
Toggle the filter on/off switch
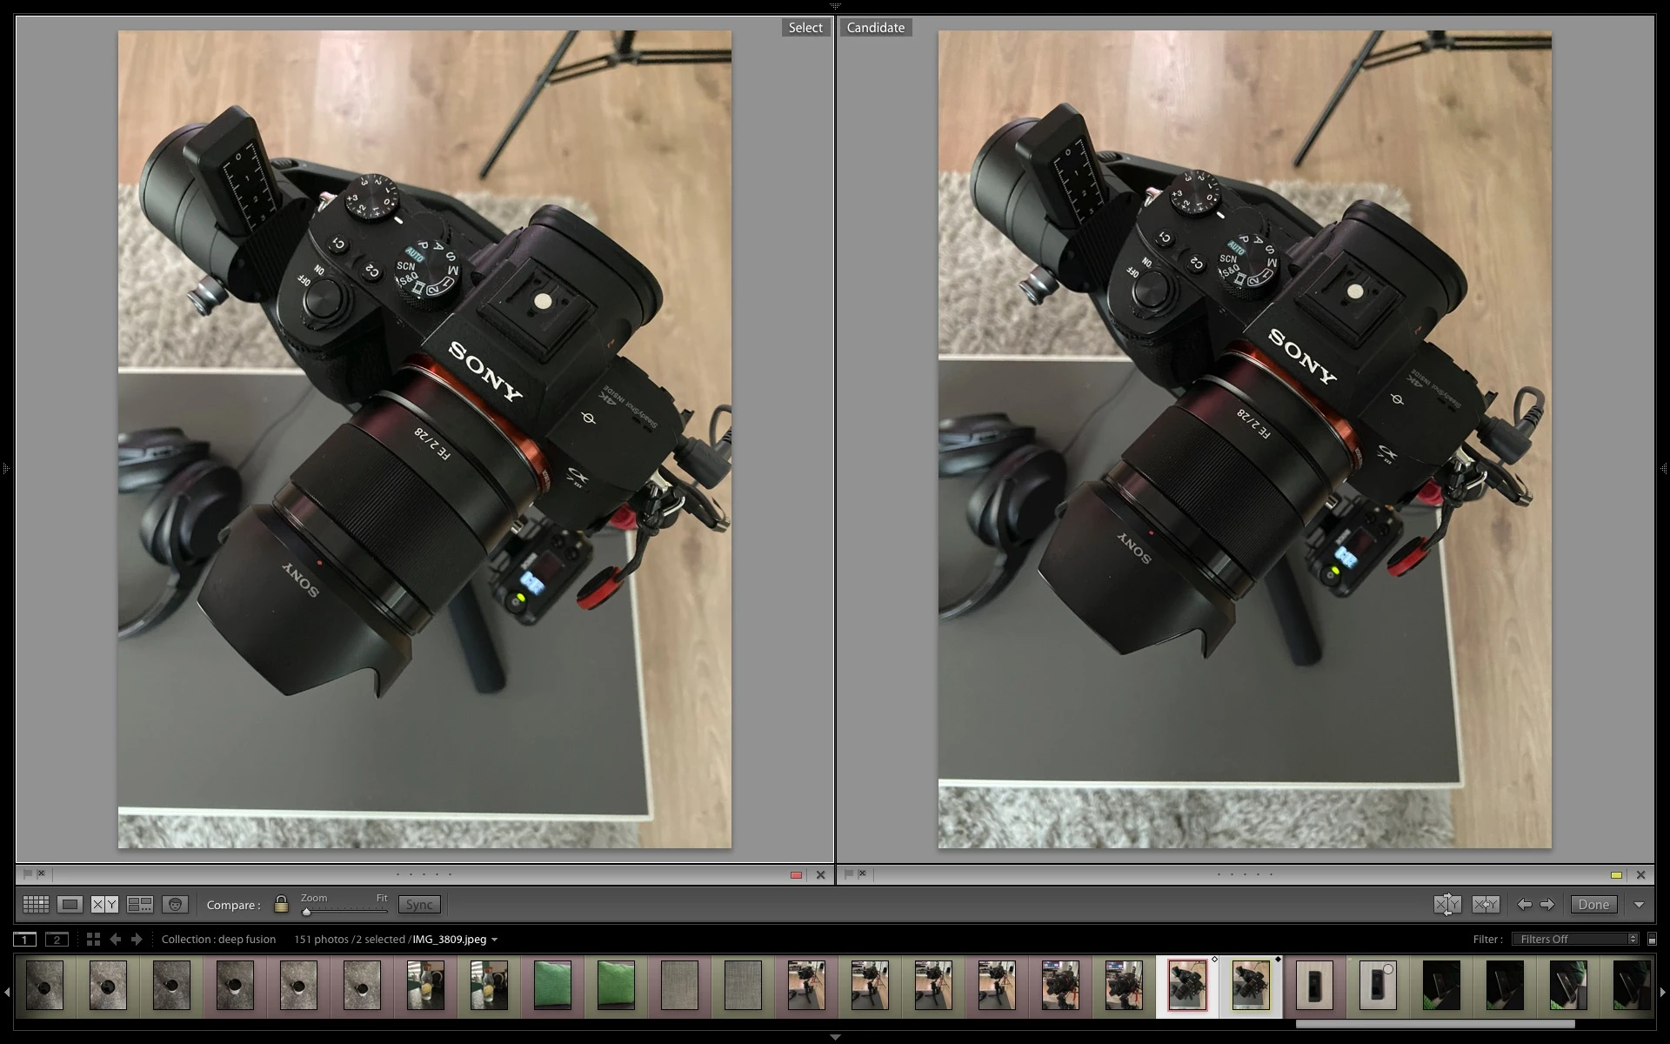click(1652, 940)
